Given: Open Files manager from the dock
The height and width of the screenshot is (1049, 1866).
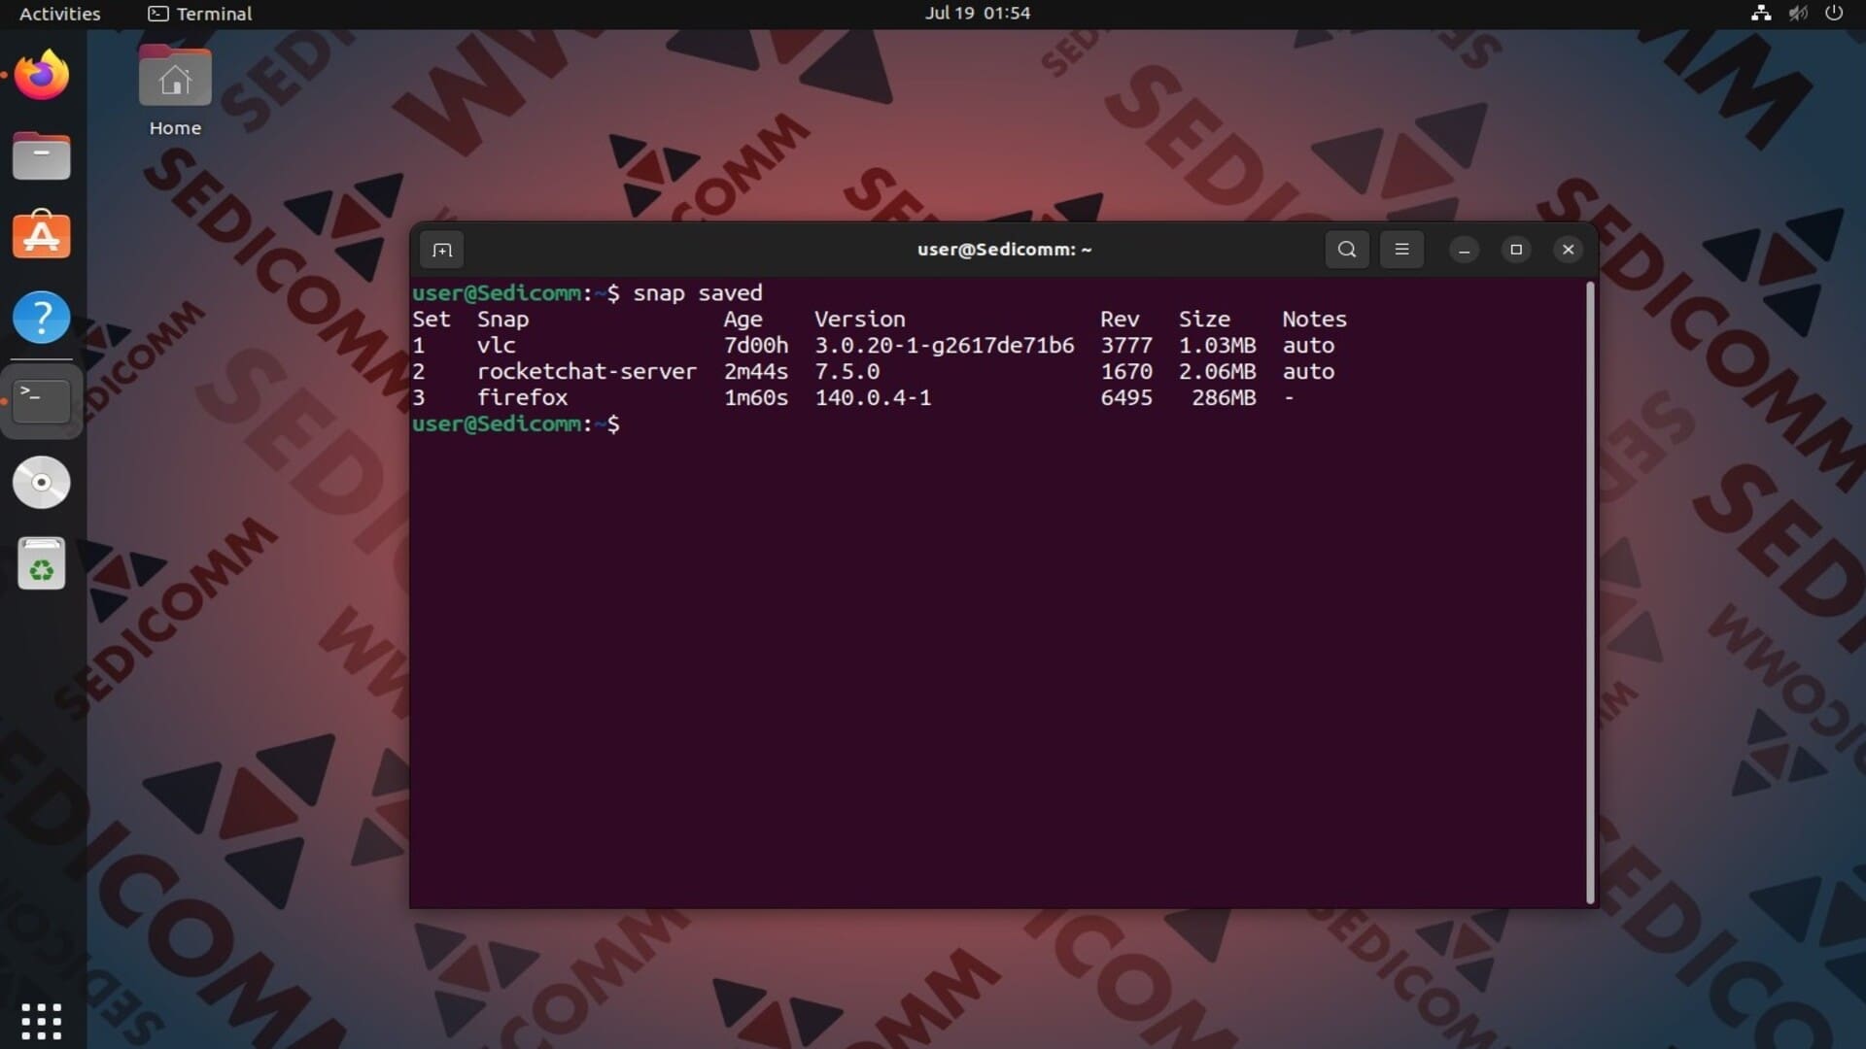Looking at the screenshot, I should point(42,155).
